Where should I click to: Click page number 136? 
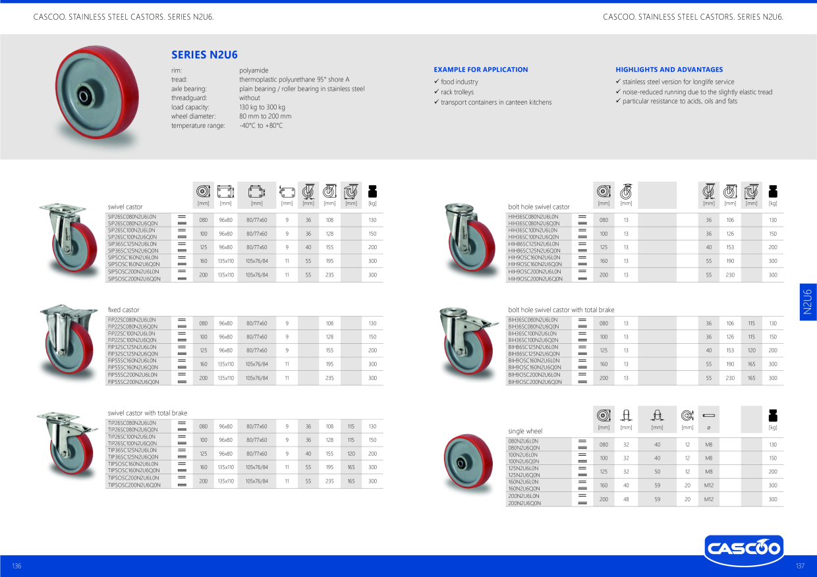[x=16, y=566]
